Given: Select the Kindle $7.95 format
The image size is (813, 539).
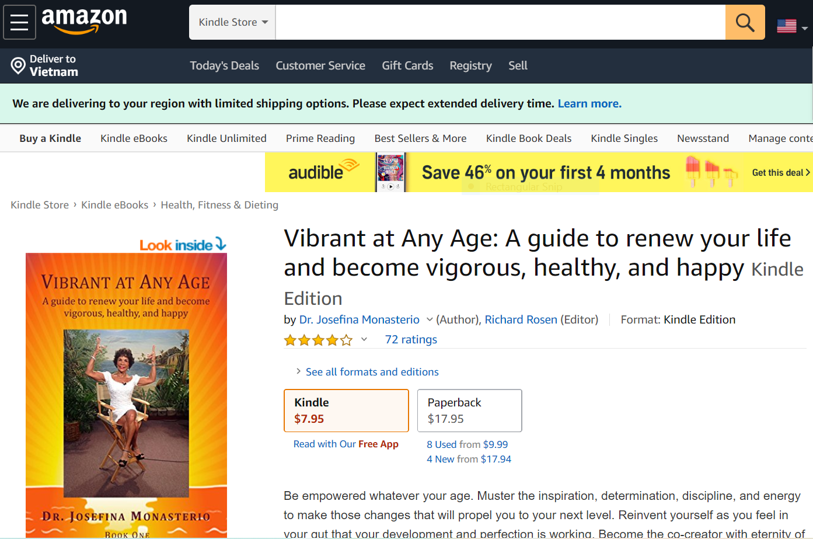Looking at the screenshot, I should (x=346, y=411).
